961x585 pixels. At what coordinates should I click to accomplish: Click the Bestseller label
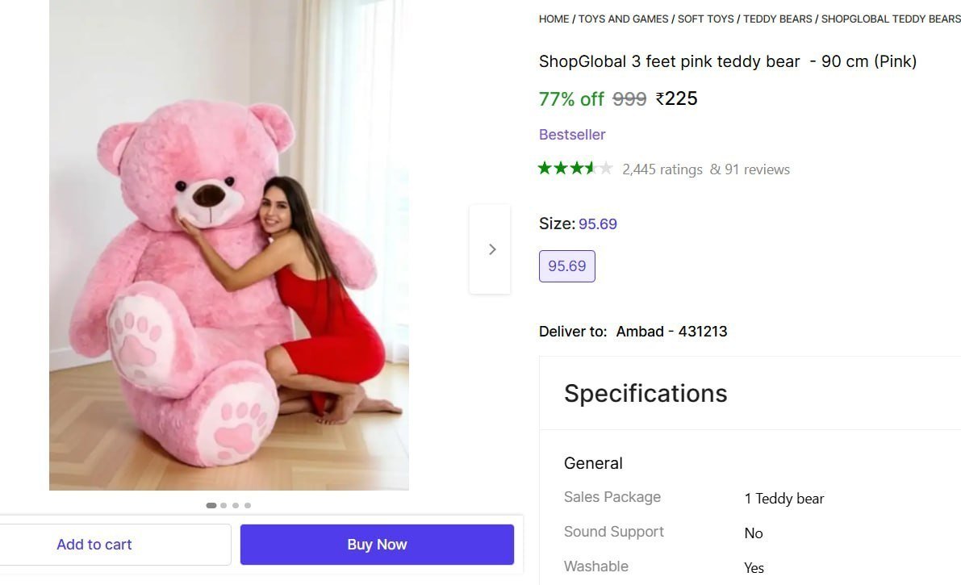click(x=572, y=135)
